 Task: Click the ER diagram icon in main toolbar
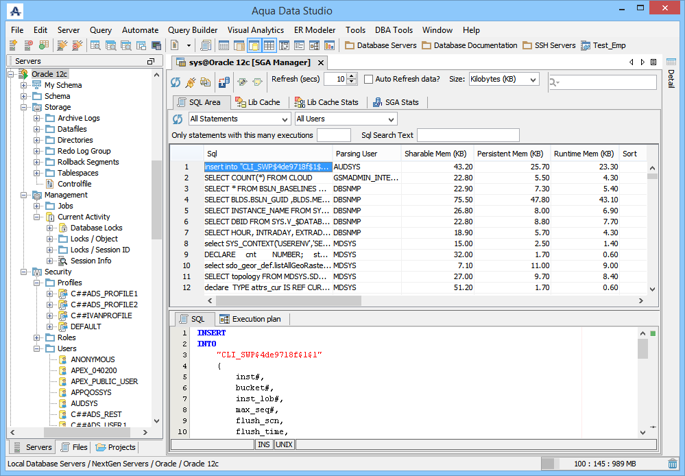[314, 46]
